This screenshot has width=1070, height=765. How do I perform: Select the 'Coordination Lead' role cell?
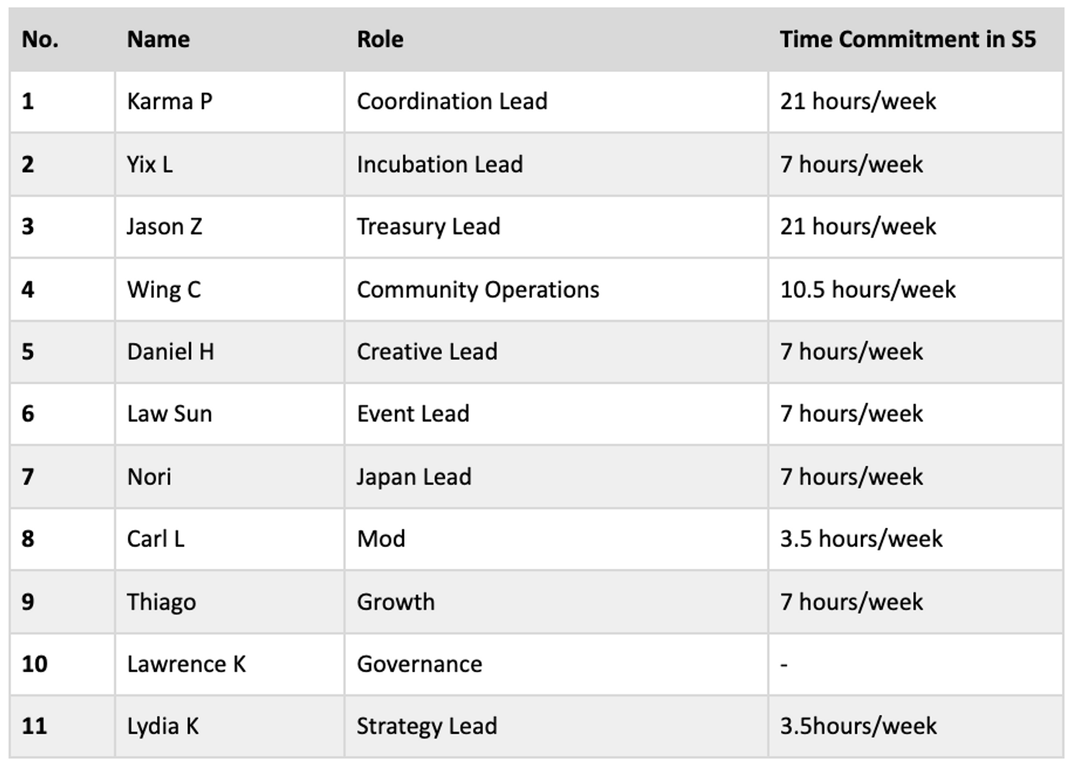tap(452, 101)
